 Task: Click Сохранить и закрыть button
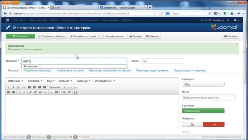click(x=52, y=36)
